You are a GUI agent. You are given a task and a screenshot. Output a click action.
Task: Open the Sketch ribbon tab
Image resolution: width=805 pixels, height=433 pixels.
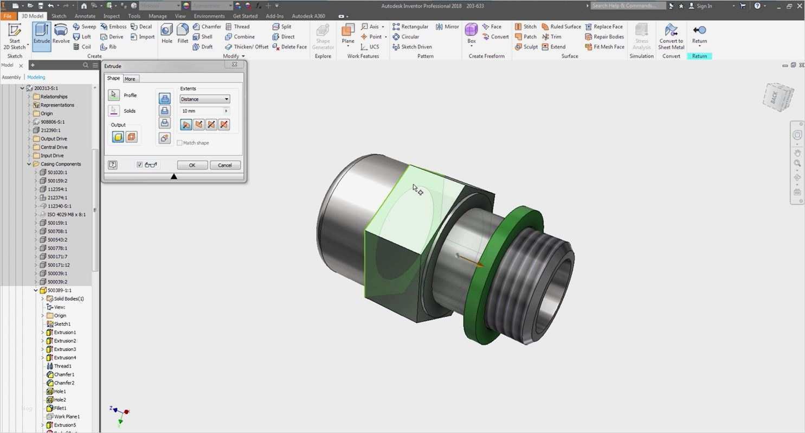[x=59, y=16]
